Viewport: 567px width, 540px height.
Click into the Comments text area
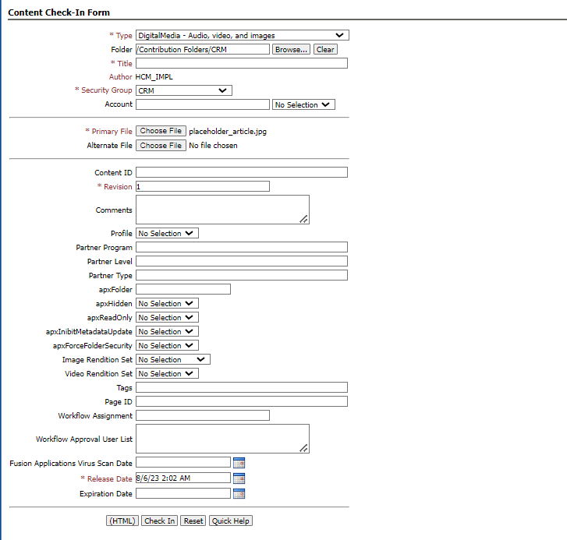pos(222,210)
